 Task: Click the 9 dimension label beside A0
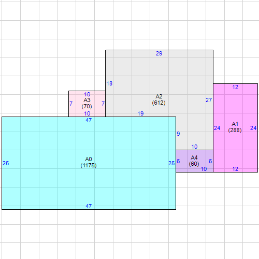click(x=178, y=134)
